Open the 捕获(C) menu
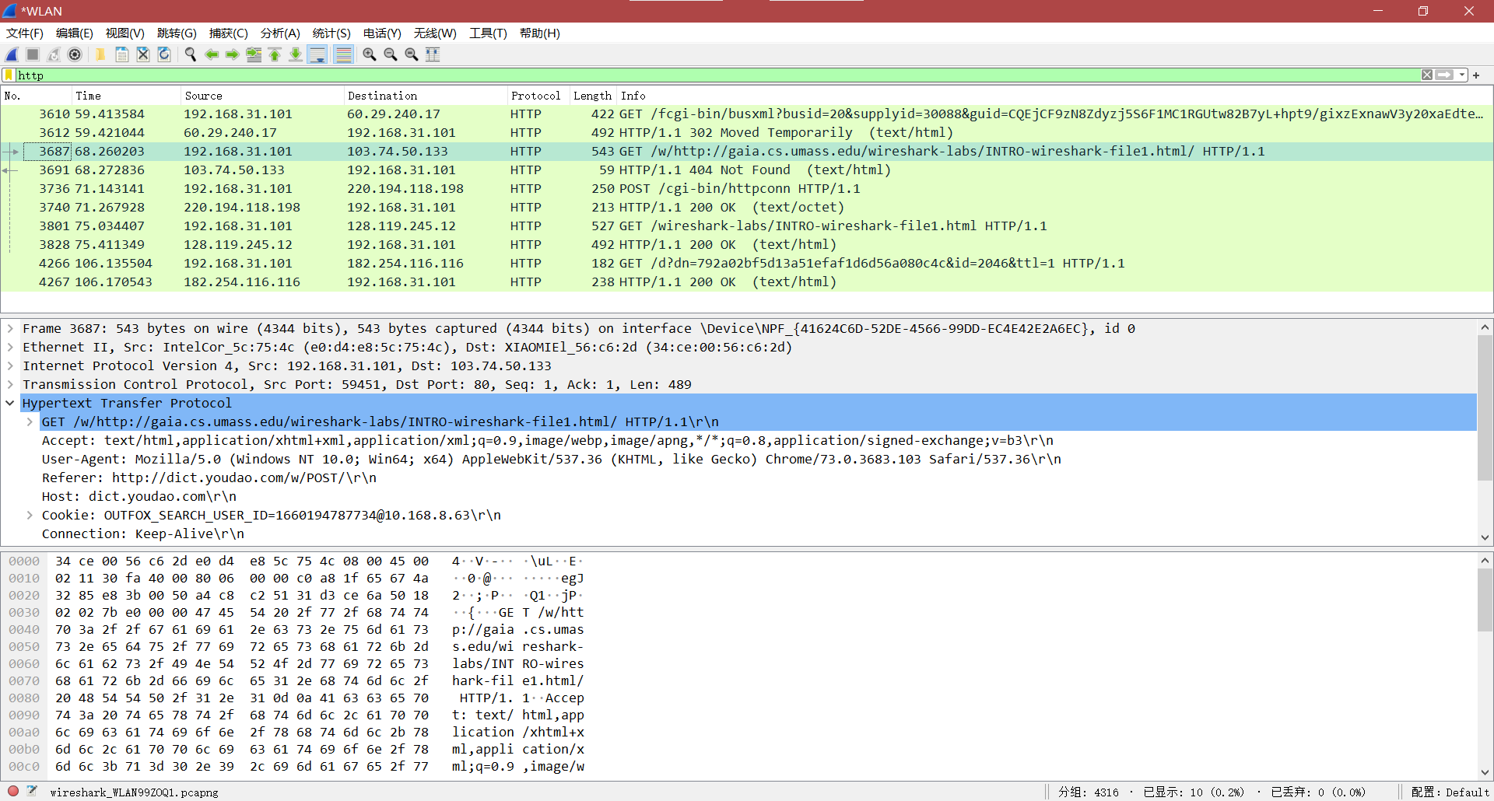Screen dimensions: 1494x801 [229, 33]
